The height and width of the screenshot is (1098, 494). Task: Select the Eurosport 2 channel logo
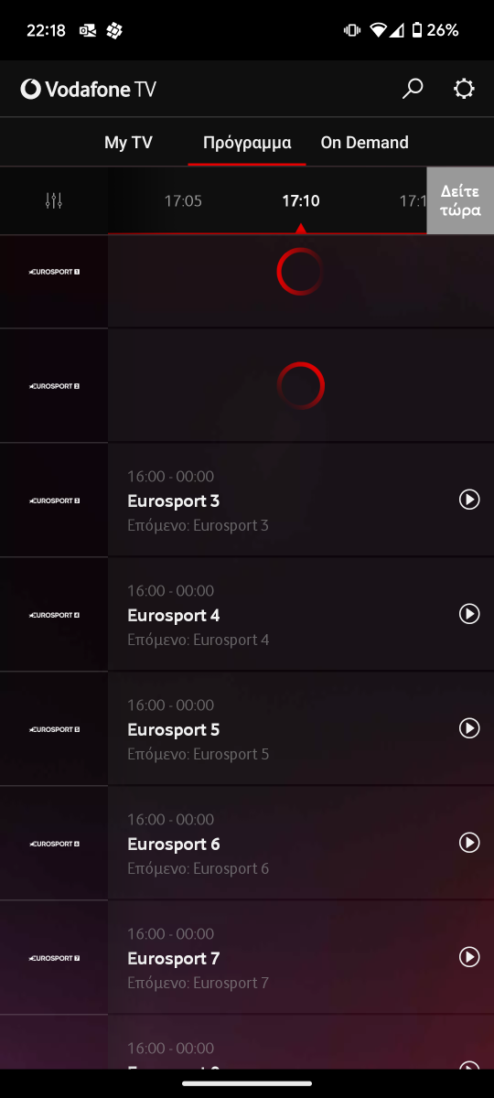tap(54, 386)
